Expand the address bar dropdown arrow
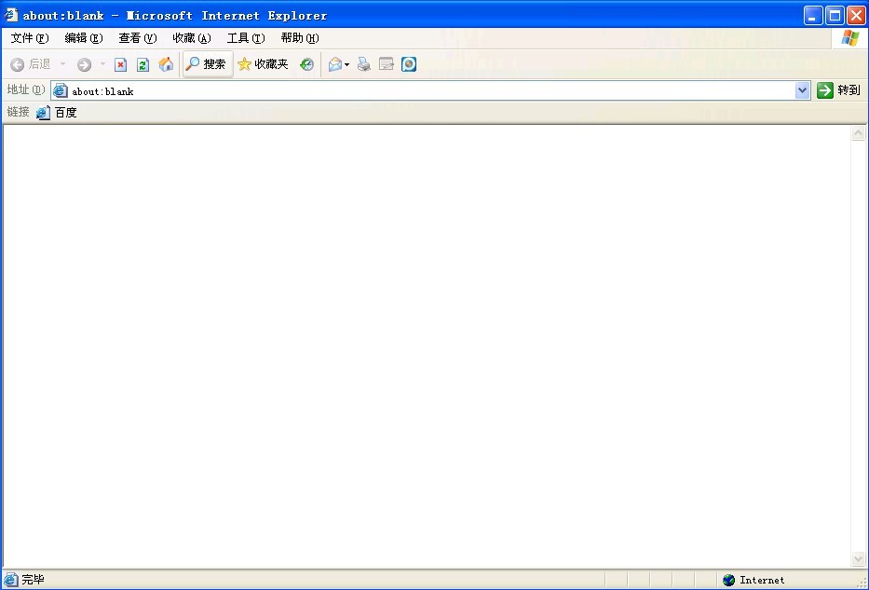869x590 pixels. coord(803,90)
